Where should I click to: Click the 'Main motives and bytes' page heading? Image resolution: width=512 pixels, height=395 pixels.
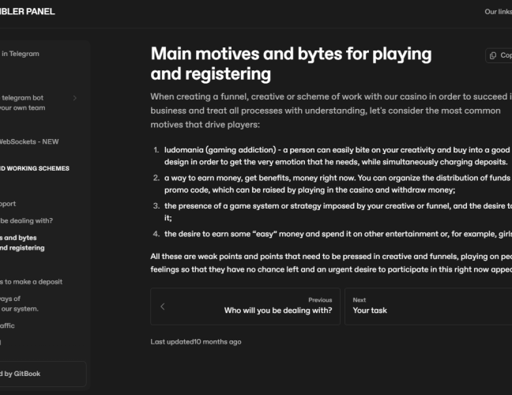tap(291, 63)
